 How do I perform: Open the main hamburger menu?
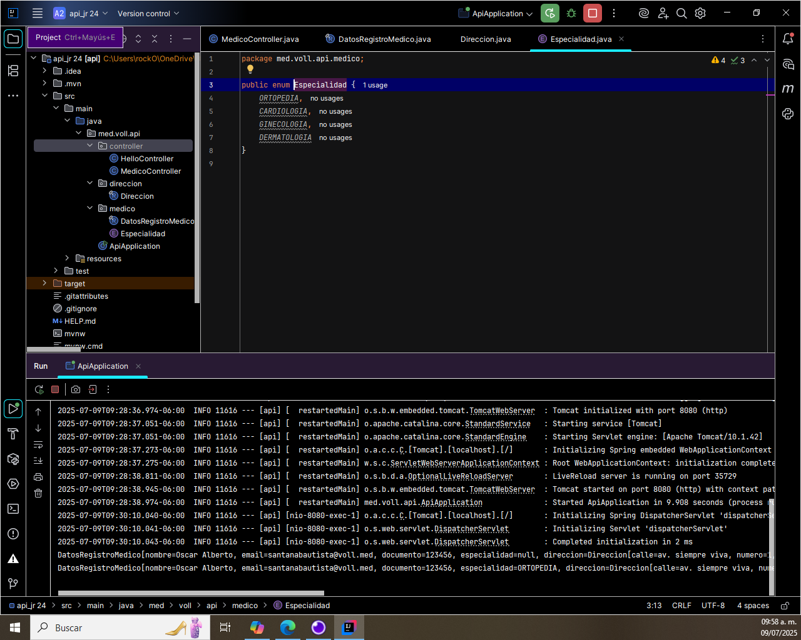[x=38, y=13]
